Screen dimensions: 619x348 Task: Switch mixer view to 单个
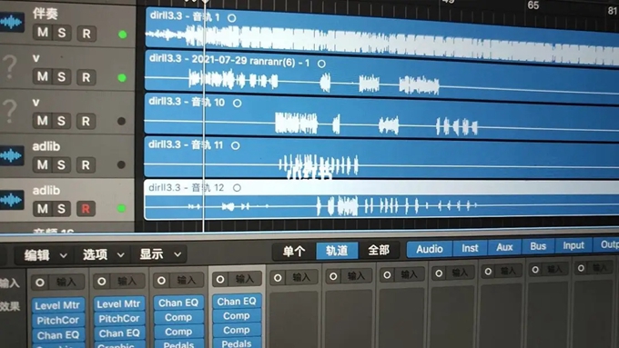295,251
